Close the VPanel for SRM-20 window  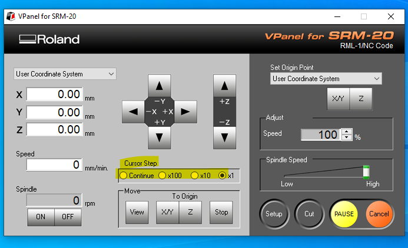point(391,16)
